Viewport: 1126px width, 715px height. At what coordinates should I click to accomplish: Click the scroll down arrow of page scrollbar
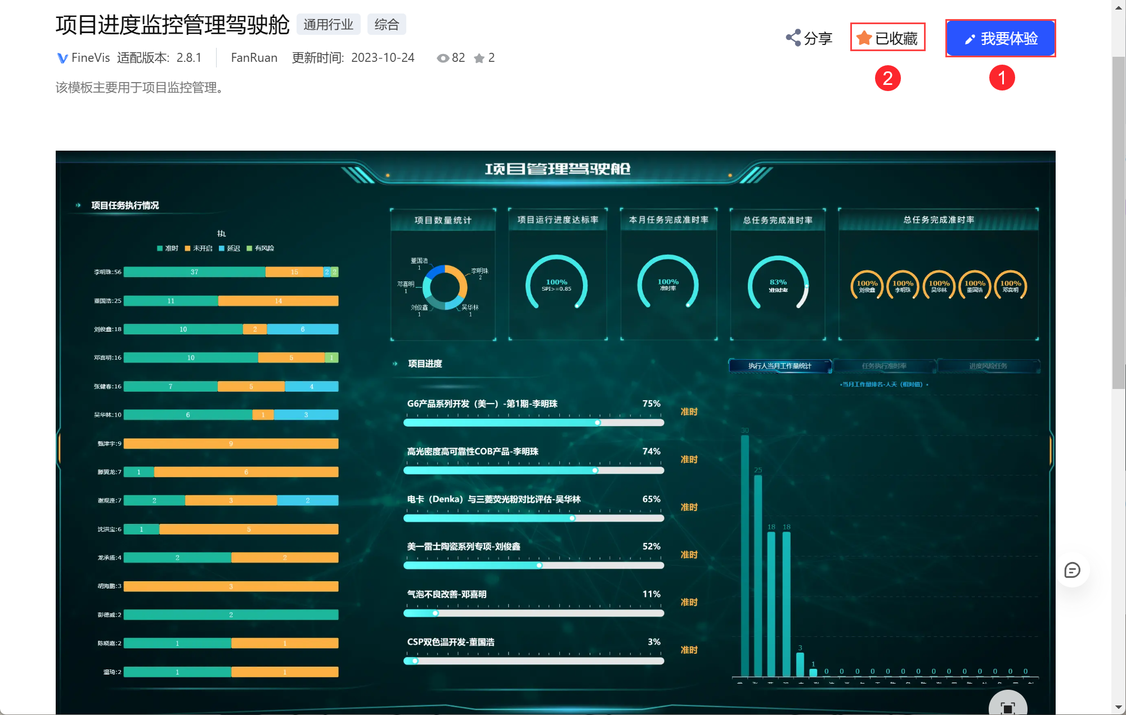(x=1119, y=707)
